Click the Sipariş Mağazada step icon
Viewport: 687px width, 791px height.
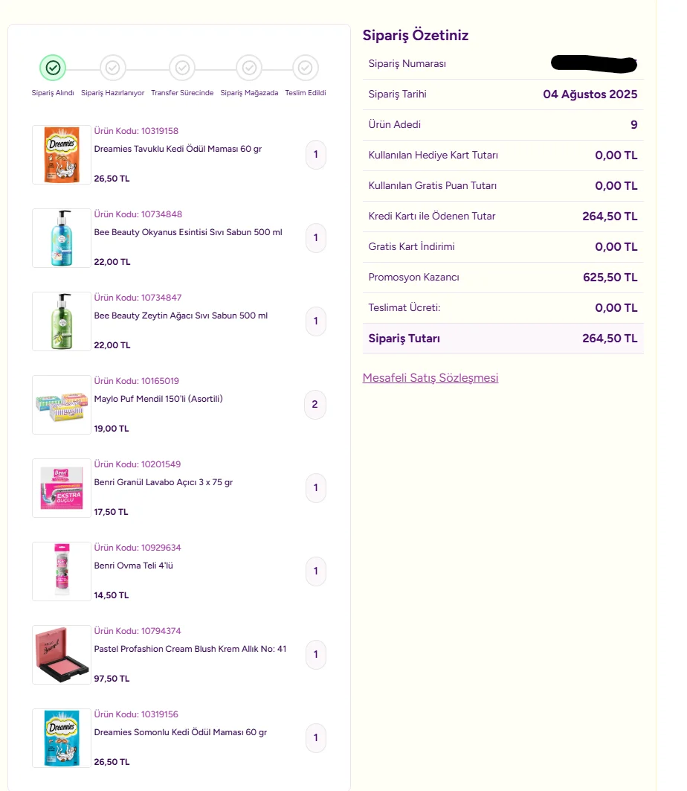coord(249,68)
